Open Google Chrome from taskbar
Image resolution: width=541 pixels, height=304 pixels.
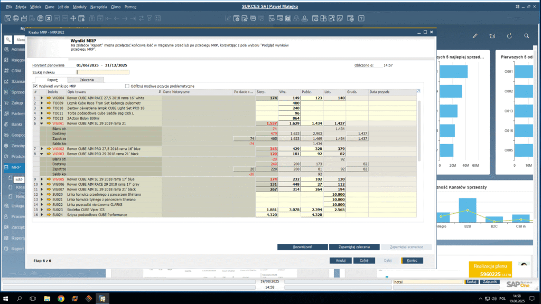coord(61,299)
